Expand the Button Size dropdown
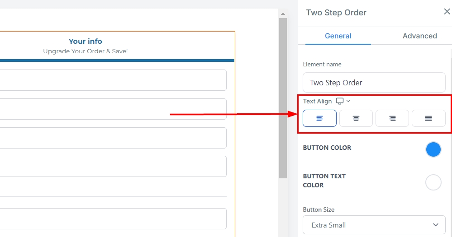This screenshot has width=452, height=237. point(374,225)
